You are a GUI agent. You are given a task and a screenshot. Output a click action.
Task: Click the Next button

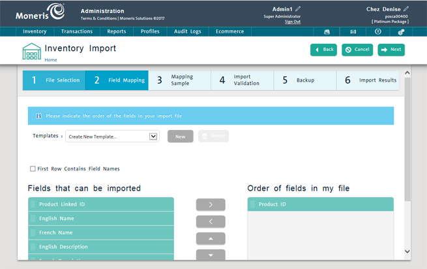point(391,50)
